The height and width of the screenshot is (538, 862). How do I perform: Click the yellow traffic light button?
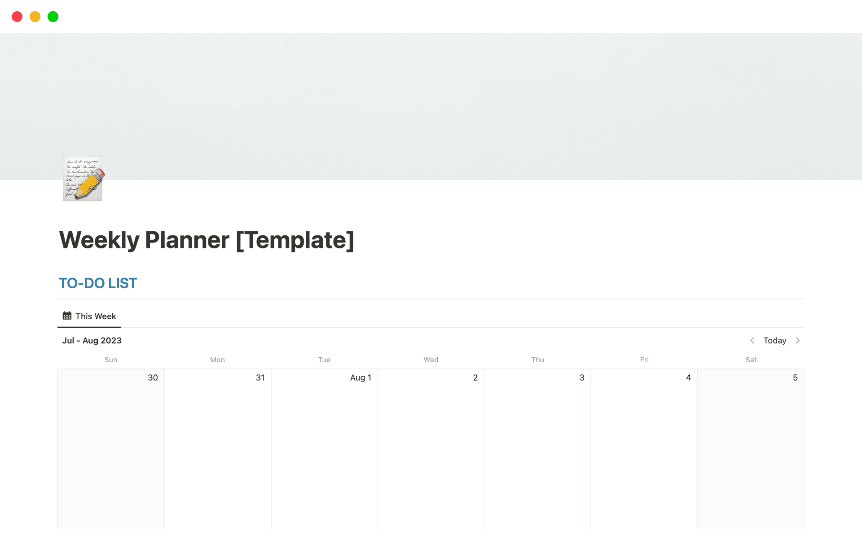[x=35, y=17]
